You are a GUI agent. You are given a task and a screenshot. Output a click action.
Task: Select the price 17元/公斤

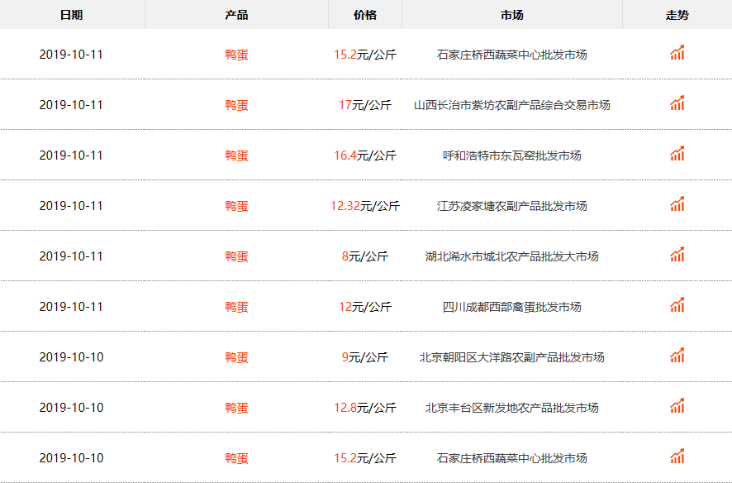365,105
